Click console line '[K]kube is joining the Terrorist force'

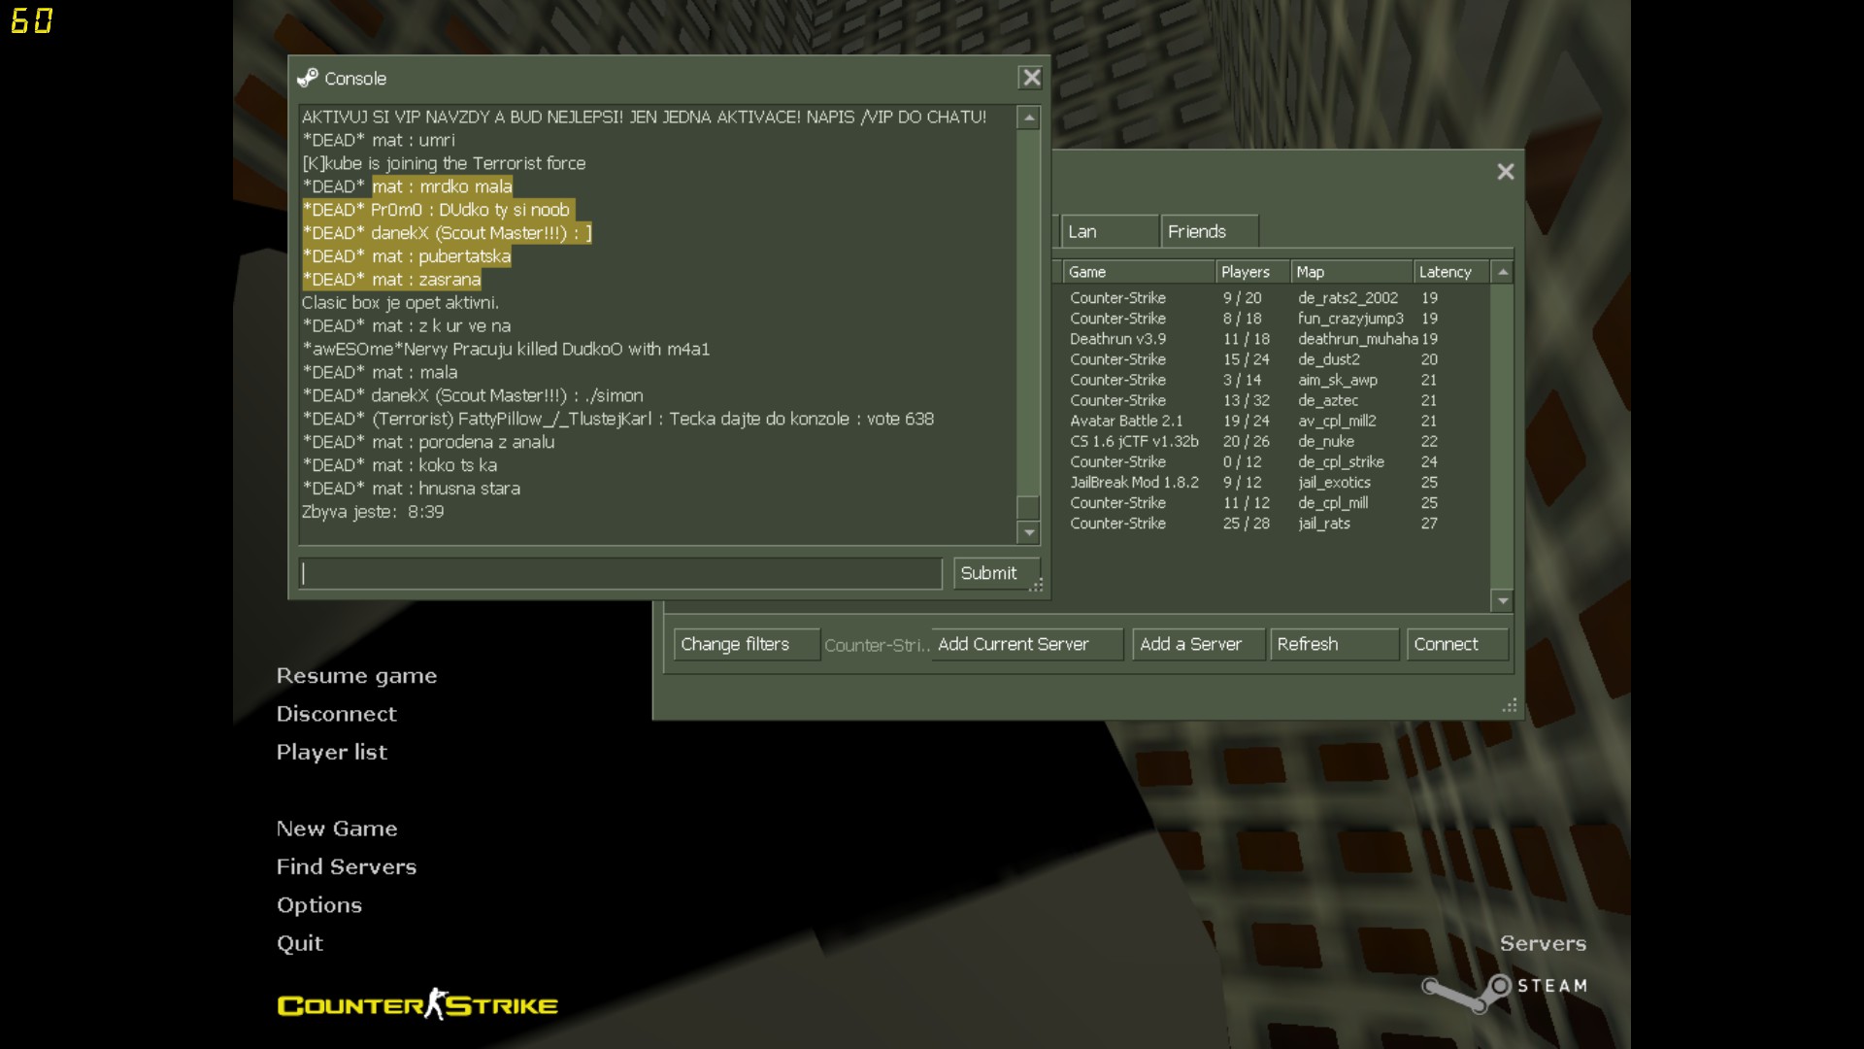444,163
